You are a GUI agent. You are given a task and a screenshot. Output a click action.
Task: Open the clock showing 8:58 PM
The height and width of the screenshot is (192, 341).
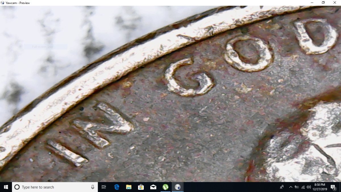coord(320,187)
